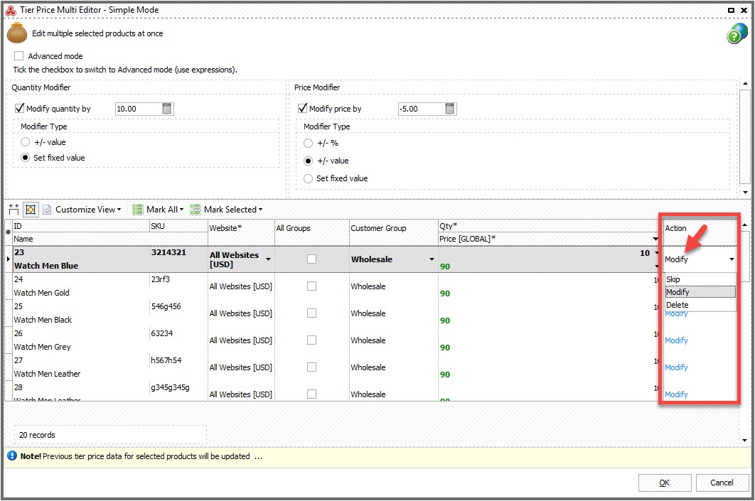The width and height of the screenshot is (755, 501).
Task: Click the Customize View page icon
Action: click(x=47, y=210)
